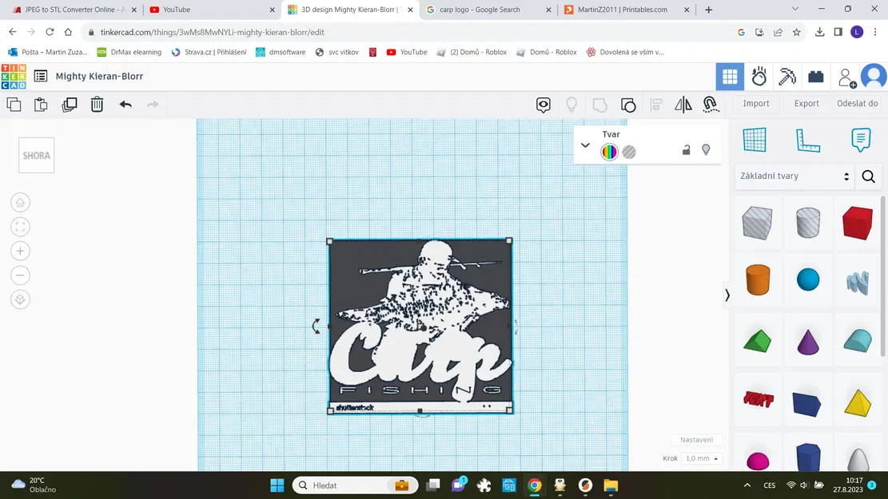This screenshot has height=499, width=888.
Task: Activate the Ruler tool
Action: click(x=808, y=140)
